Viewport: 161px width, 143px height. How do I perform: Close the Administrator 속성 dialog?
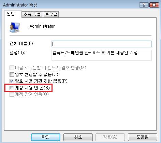pos(154,5)
